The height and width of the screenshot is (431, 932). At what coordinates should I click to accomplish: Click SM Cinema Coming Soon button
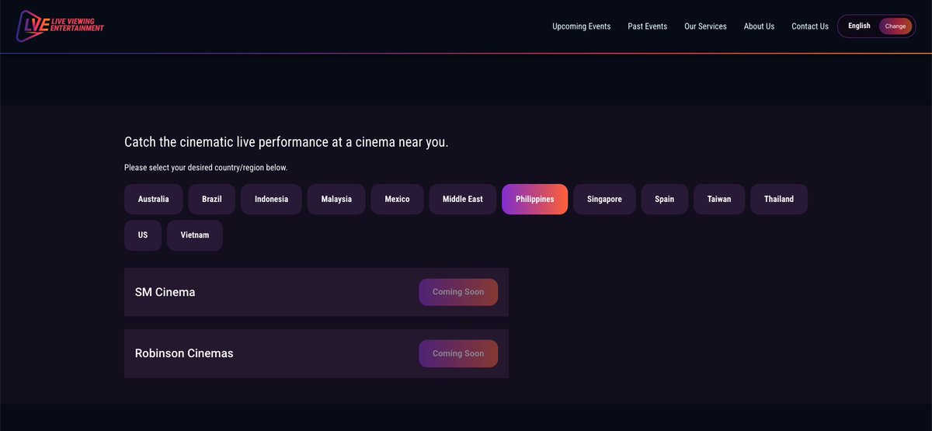458,292
